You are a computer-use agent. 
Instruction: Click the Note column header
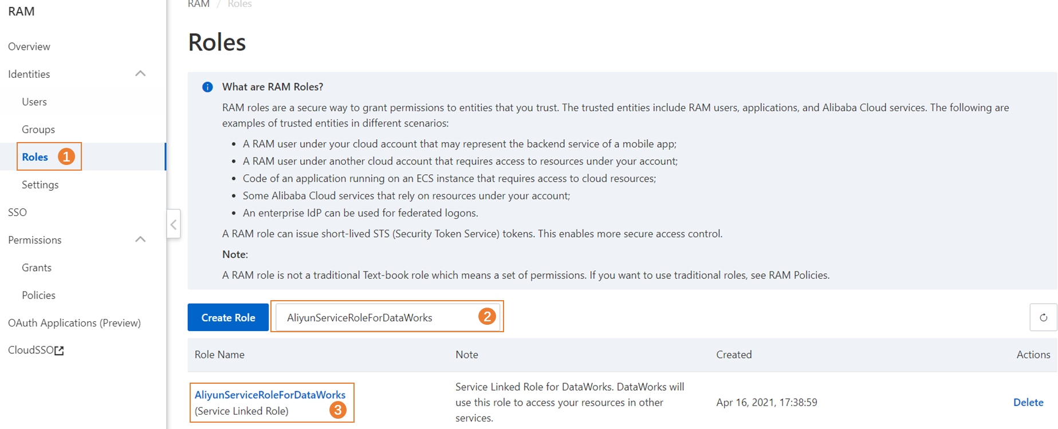(467, 355)
